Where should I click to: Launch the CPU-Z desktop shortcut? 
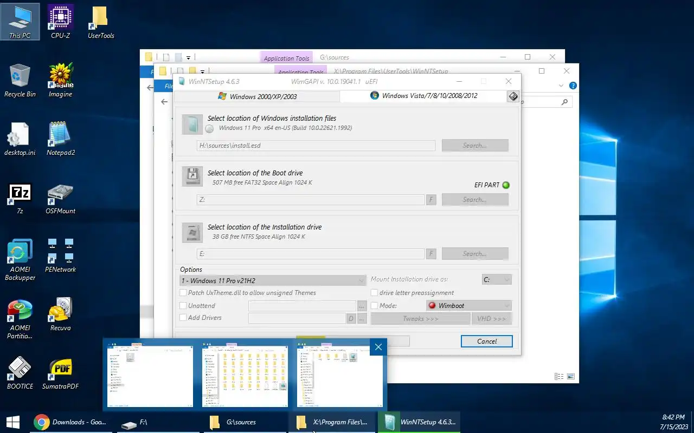coord(60,22)
